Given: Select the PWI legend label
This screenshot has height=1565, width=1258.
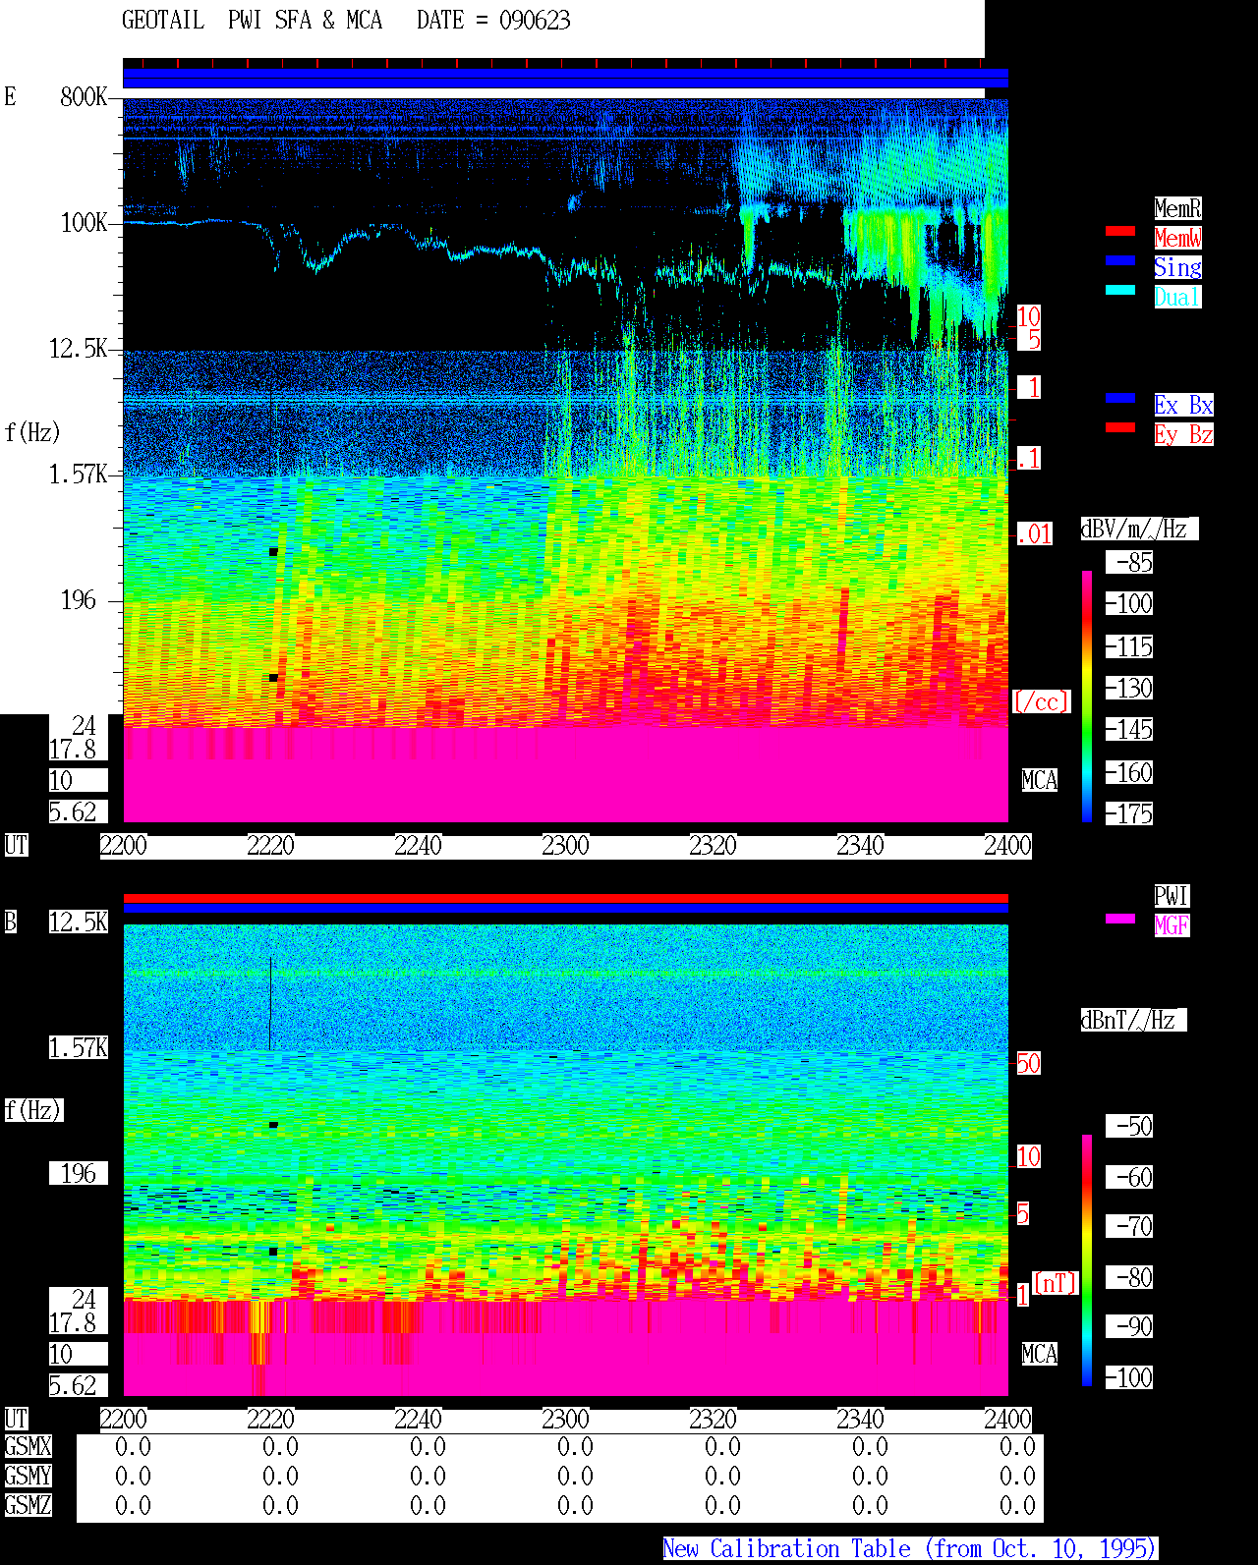Looking at the screenshot, I should click(1172, 896).
